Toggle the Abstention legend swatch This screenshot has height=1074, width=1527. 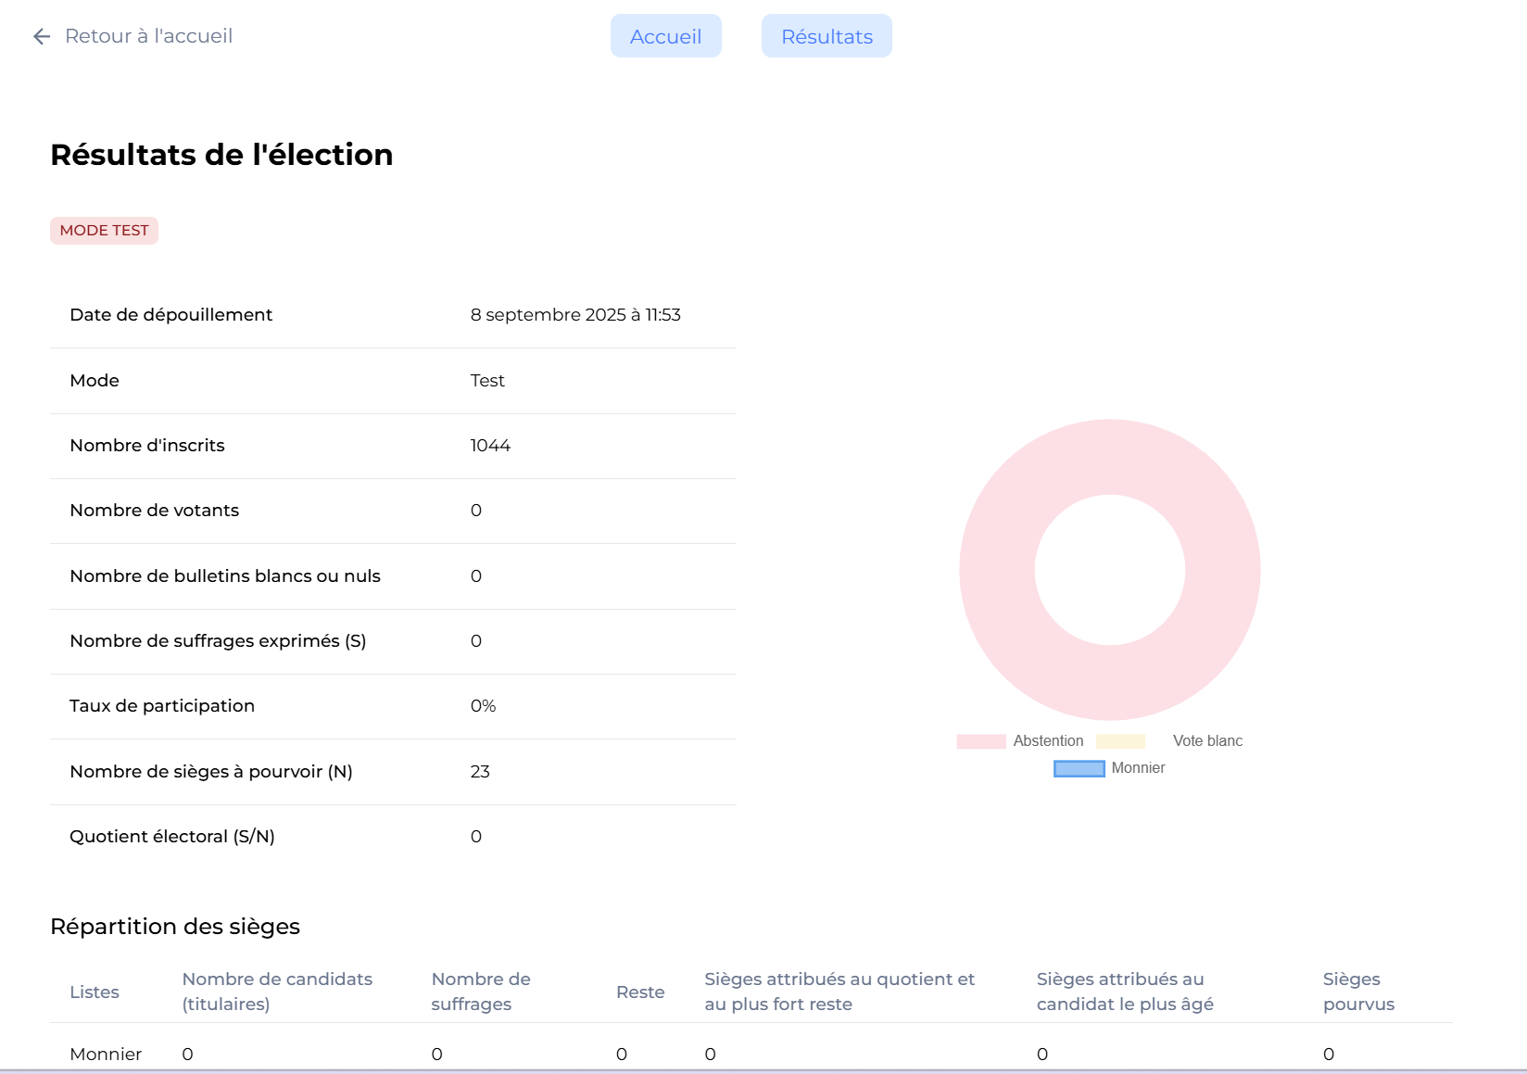point(981,741)
